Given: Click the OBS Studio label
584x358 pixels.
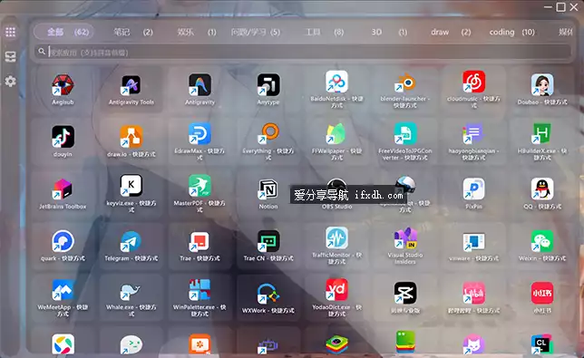Looking at the screenshot, I should [336, 207].
